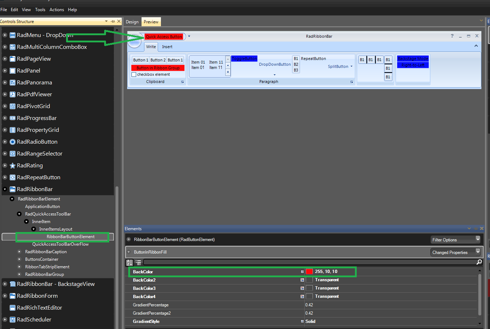The width and height of the screenshot is (490, 329).
Task: Click the RadPageView control icon
Action: (13, 59)
